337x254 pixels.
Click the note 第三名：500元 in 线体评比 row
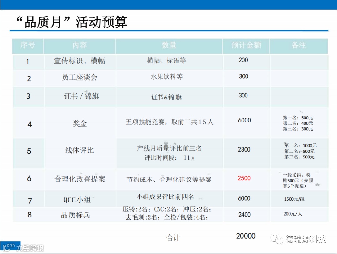pos(299,157)
